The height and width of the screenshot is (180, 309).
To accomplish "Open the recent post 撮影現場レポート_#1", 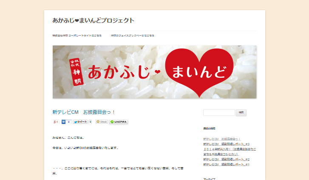I will 226,164.
